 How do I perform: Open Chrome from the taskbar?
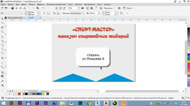coord(89,103)
